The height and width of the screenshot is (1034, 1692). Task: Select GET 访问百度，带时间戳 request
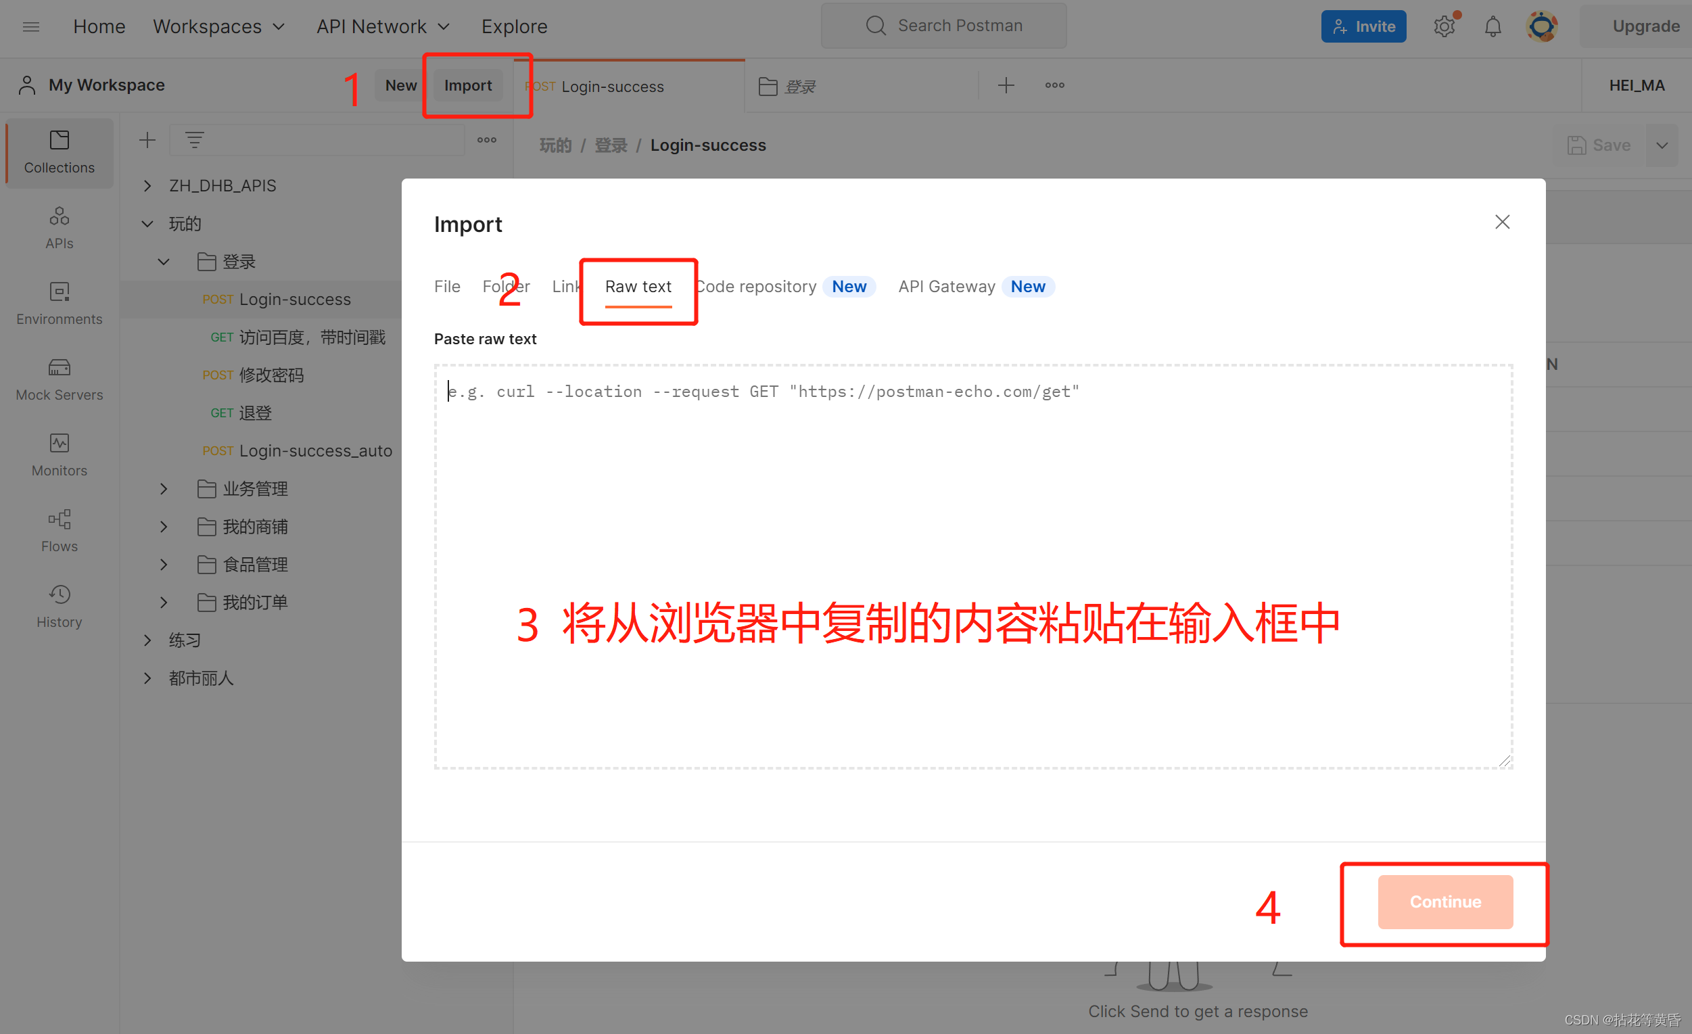(298, 337)
